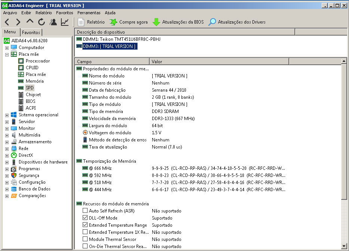The image size is (349, 251).
Task: Click the vertical scrollbar thumb
Action: tap(344, 132)
